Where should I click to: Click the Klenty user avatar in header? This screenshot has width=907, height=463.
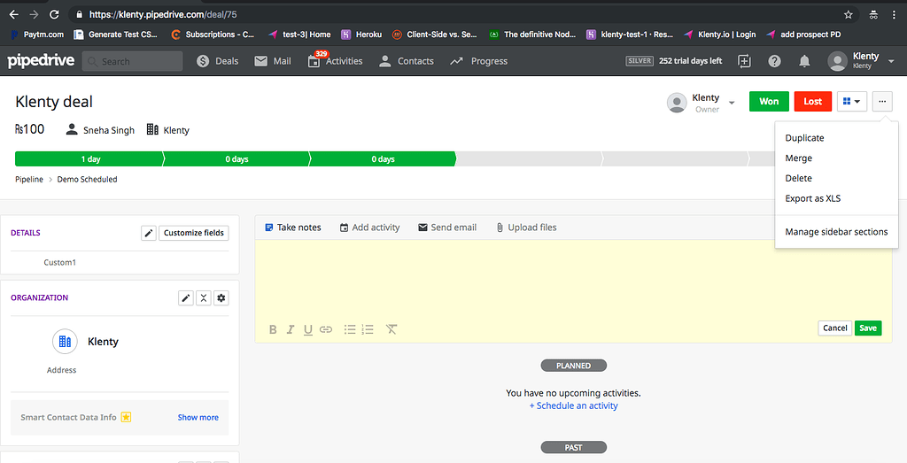click(838, 61)
